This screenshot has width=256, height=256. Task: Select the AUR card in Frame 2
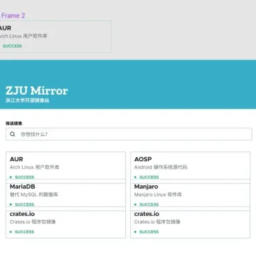[x=55, y=37]
